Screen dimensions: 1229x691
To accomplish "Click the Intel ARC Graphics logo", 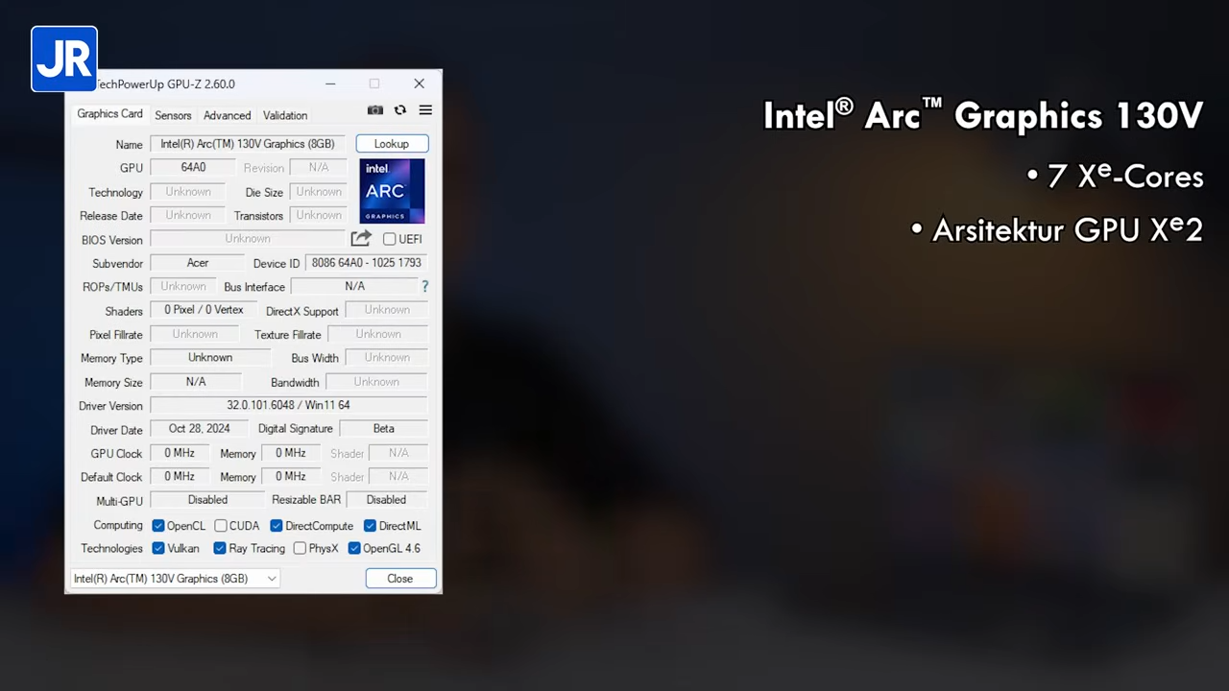I will 392,191.
